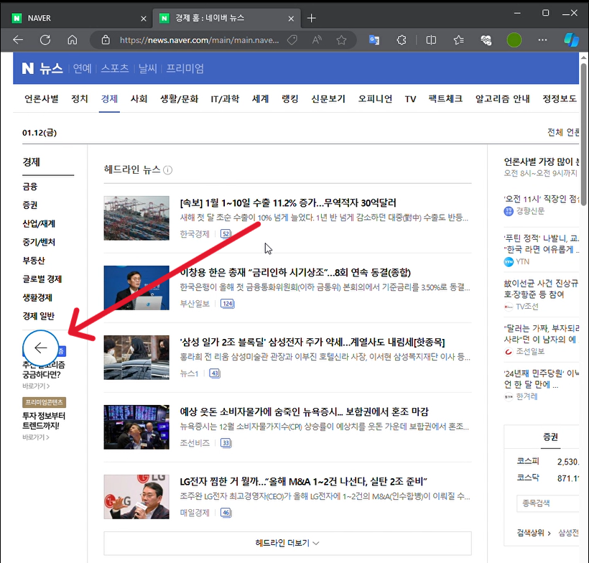This screenshot has width=589, height=563.
Task: Open 증권 subcategory in sidebar
Action: 30,205
